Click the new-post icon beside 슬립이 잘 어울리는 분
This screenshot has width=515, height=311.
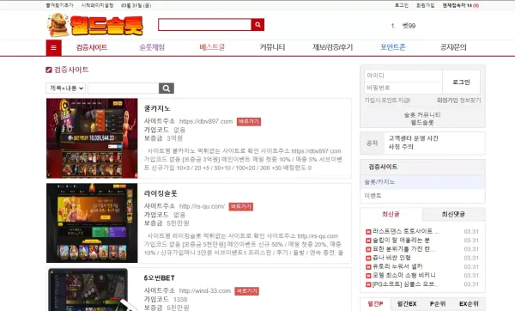coord(368,241)
